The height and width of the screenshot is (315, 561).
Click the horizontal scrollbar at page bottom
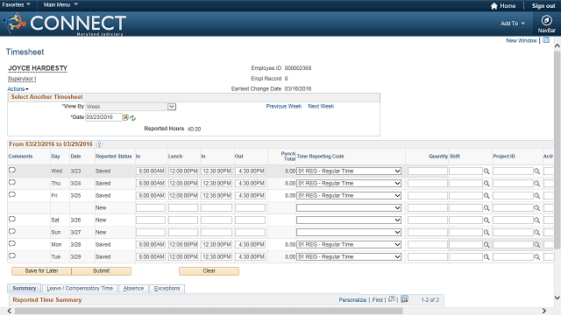click(x=209, y=311)
